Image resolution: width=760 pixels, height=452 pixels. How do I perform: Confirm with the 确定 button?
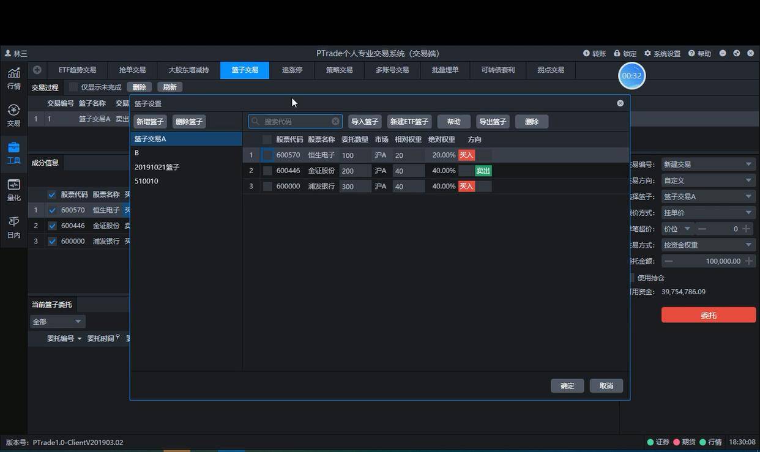tap(567, 386)
